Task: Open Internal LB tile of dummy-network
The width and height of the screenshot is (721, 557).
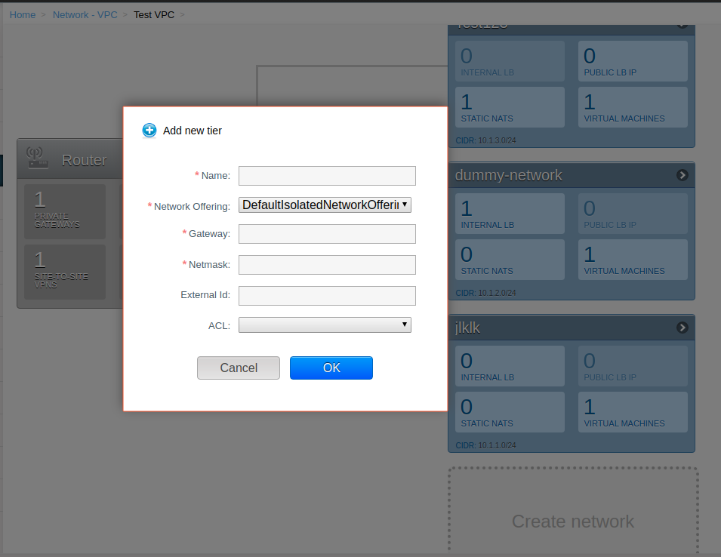Action: tap(510, 214)
